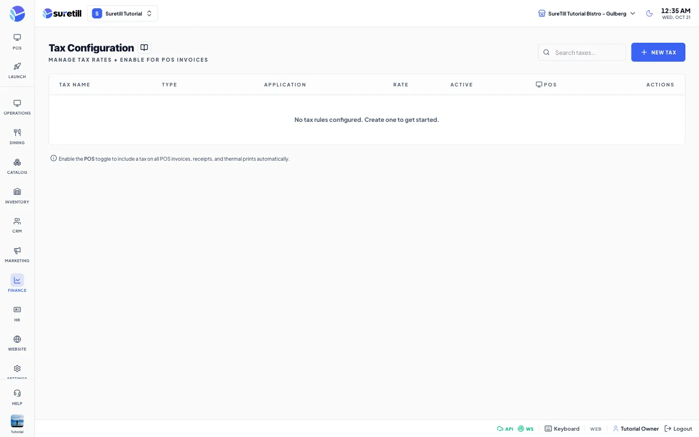Image resolution: width=699 pixels, height=437 pixels.
Task: Click the Suretill logo in header
Action: (62, 14)
